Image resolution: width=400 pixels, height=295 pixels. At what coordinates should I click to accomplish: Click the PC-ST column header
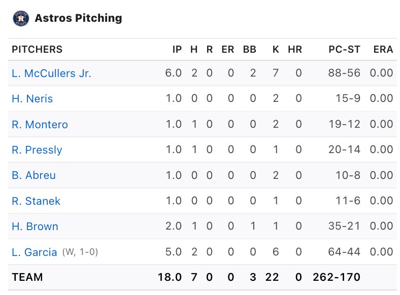[344, 49]
